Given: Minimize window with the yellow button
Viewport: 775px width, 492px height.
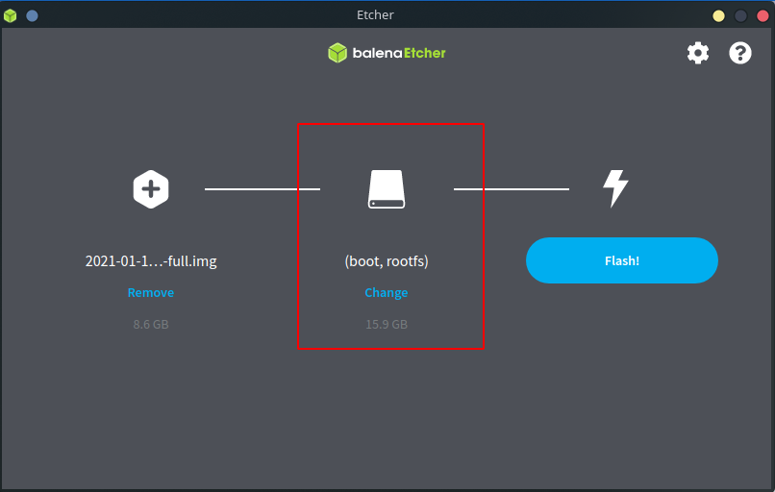Looking at the screenshot, I should click(x=718, y=15).
